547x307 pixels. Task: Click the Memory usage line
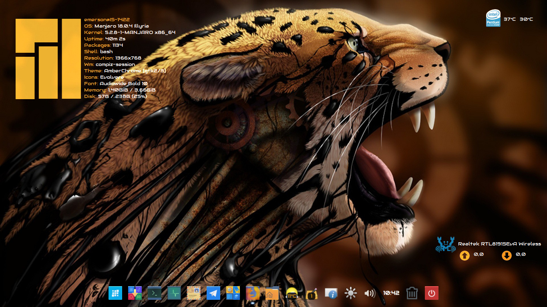tap(120, 90)
